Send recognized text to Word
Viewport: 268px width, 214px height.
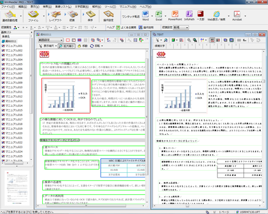point(145,16)
